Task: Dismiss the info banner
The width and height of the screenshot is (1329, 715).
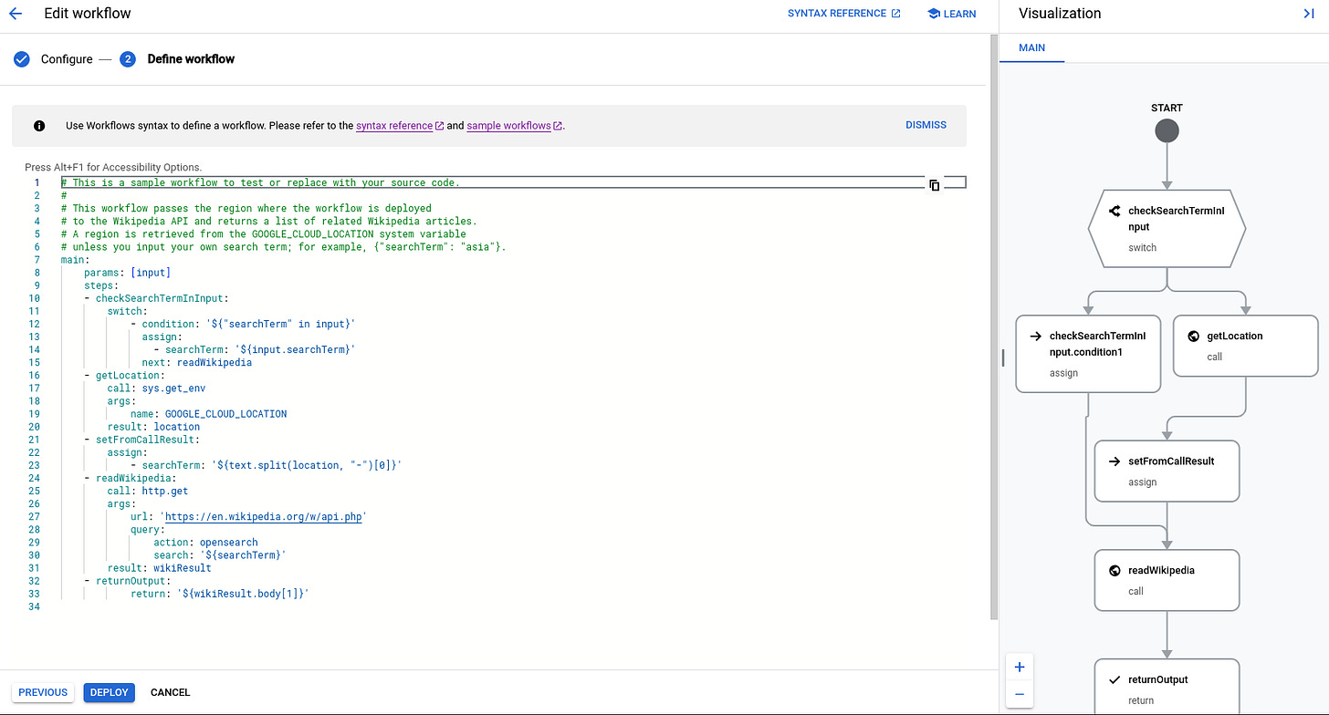Action: click(926, 125)
